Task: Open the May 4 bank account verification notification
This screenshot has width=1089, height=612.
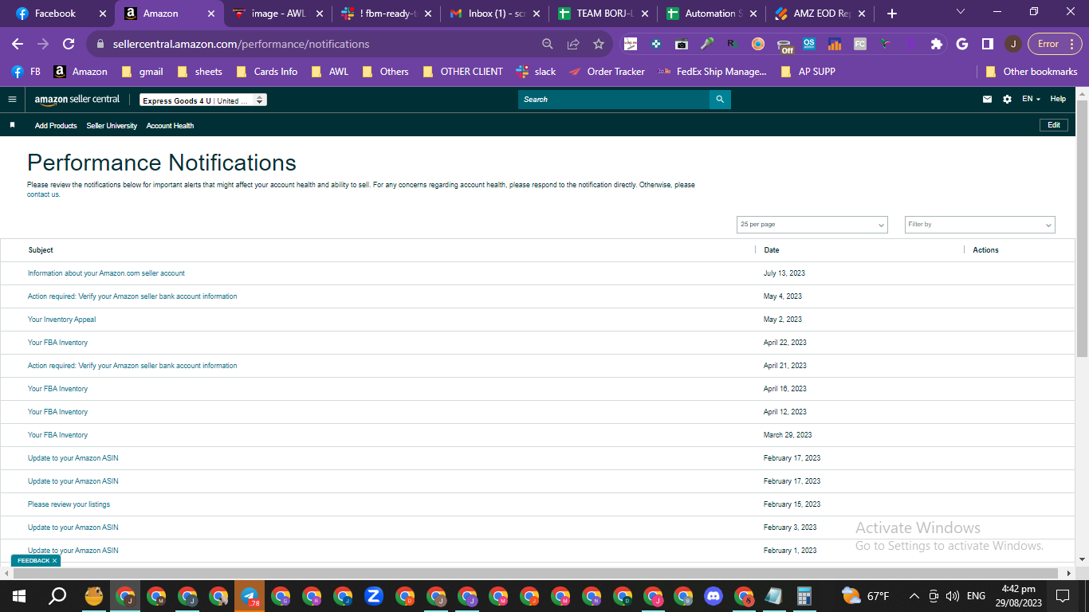Action: point(132,296)
